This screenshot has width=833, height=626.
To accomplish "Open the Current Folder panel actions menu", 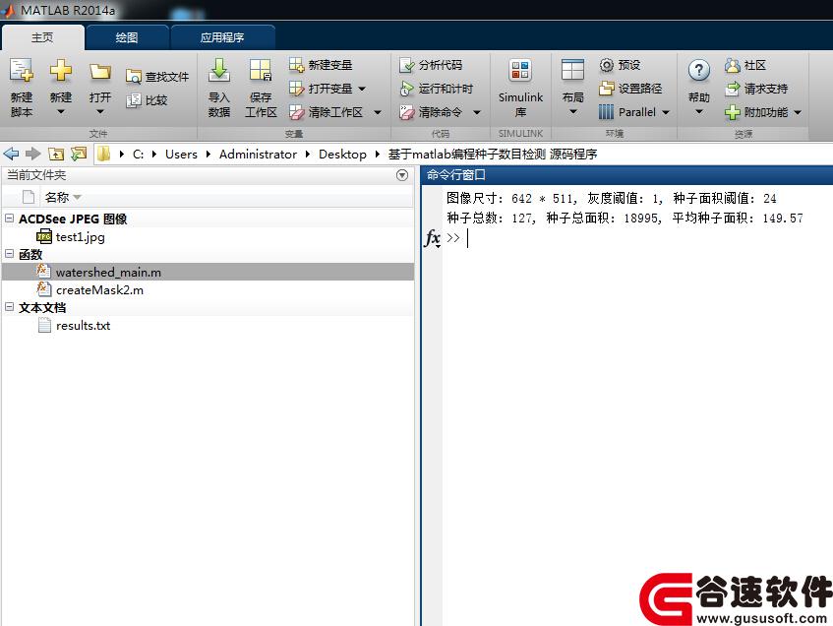I will (x=402, y=175).
